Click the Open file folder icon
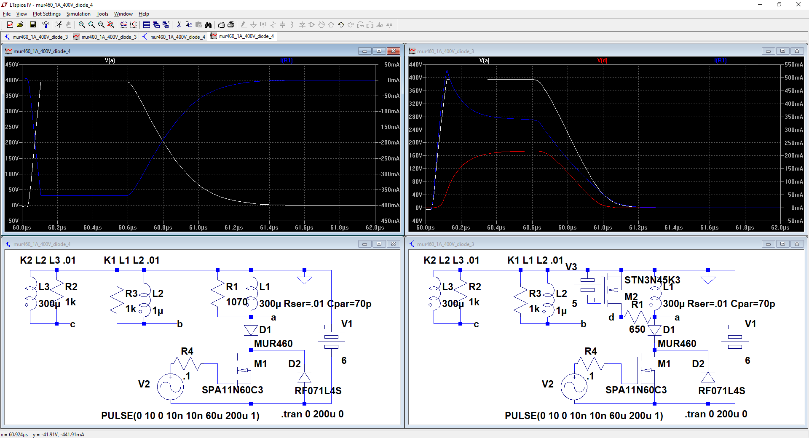The width and height of the screenshot is (809, 438). pyautogui.click(x=20, y=25)
